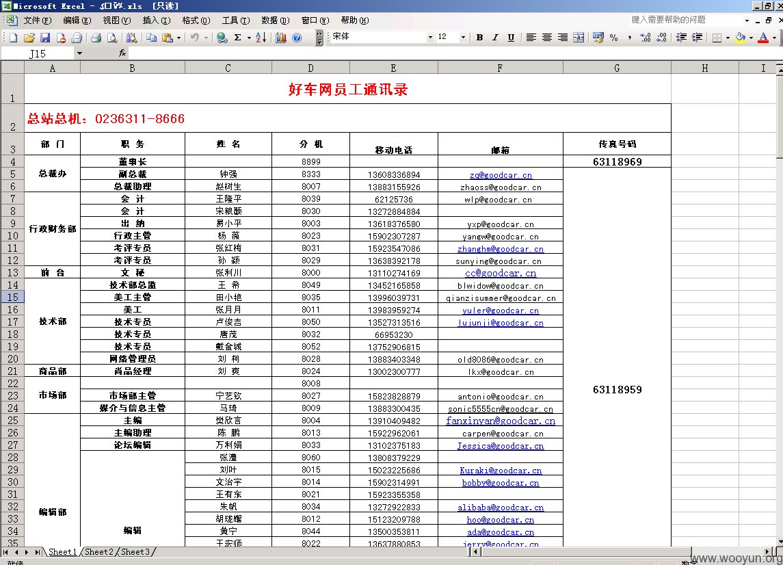
Task: Open the alibaba@goodcar.cn email link
Action: pyautogui.click(x=501, y=507)
